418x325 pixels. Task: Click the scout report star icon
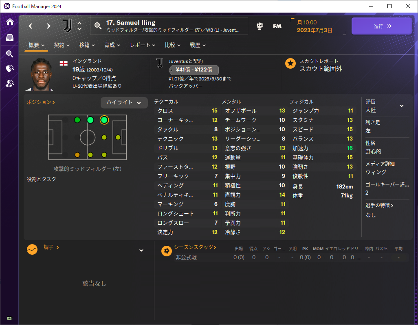point(290,63)
